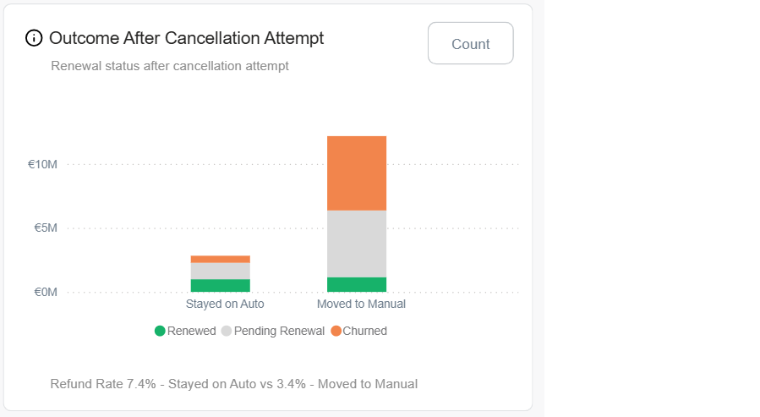Toggle the Pending Renewal legend gray dot
The width and height of the screenshot is (760, 417).
coord(227,331)
